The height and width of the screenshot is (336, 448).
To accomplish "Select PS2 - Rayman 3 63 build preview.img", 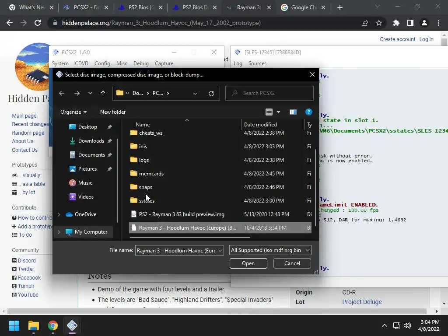I will coord(182,214).
